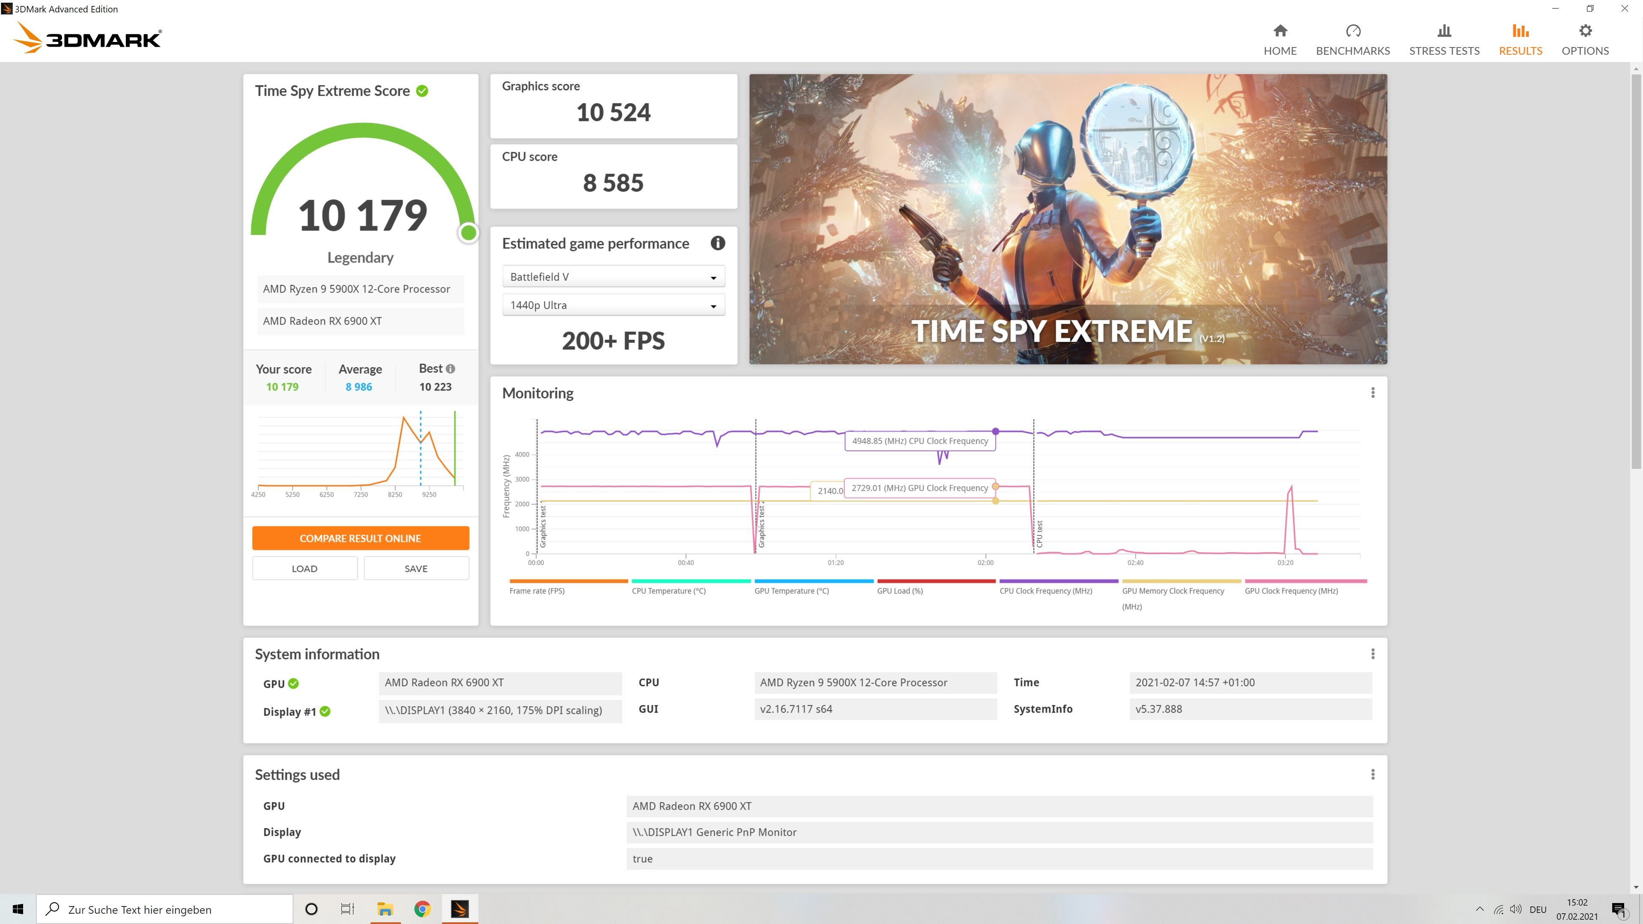This screenshot has height=924, width=1643.
Task: Open the BENCHMARKS tab
Action: [x=1353, y=39]
